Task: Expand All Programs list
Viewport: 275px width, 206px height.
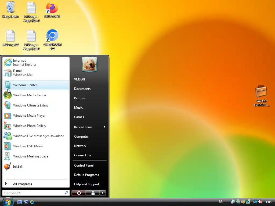Action: coord(36,184)
